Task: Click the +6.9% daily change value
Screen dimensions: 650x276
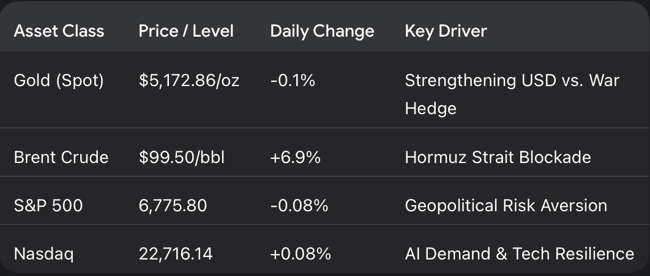Action: tap(295, 157)
